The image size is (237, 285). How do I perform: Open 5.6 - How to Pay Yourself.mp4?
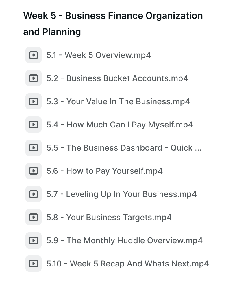click(104, 171)
